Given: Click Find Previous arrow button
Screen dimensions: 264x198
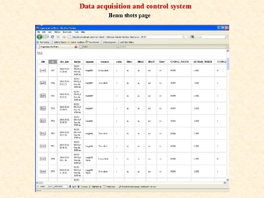Looking at the screenshot, I should point(82,187).
